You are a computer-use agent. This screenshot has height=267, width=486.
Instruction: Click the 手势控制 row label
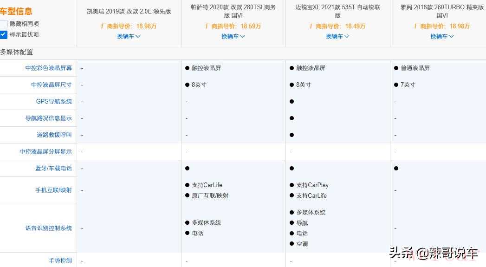(x=60, y=261)
